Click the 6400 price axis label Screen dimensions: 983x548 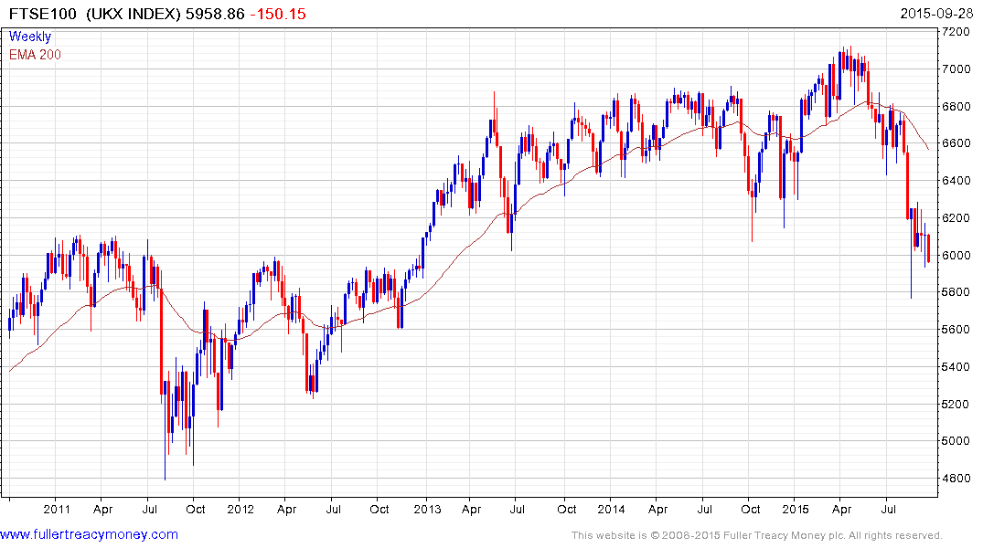957,181
